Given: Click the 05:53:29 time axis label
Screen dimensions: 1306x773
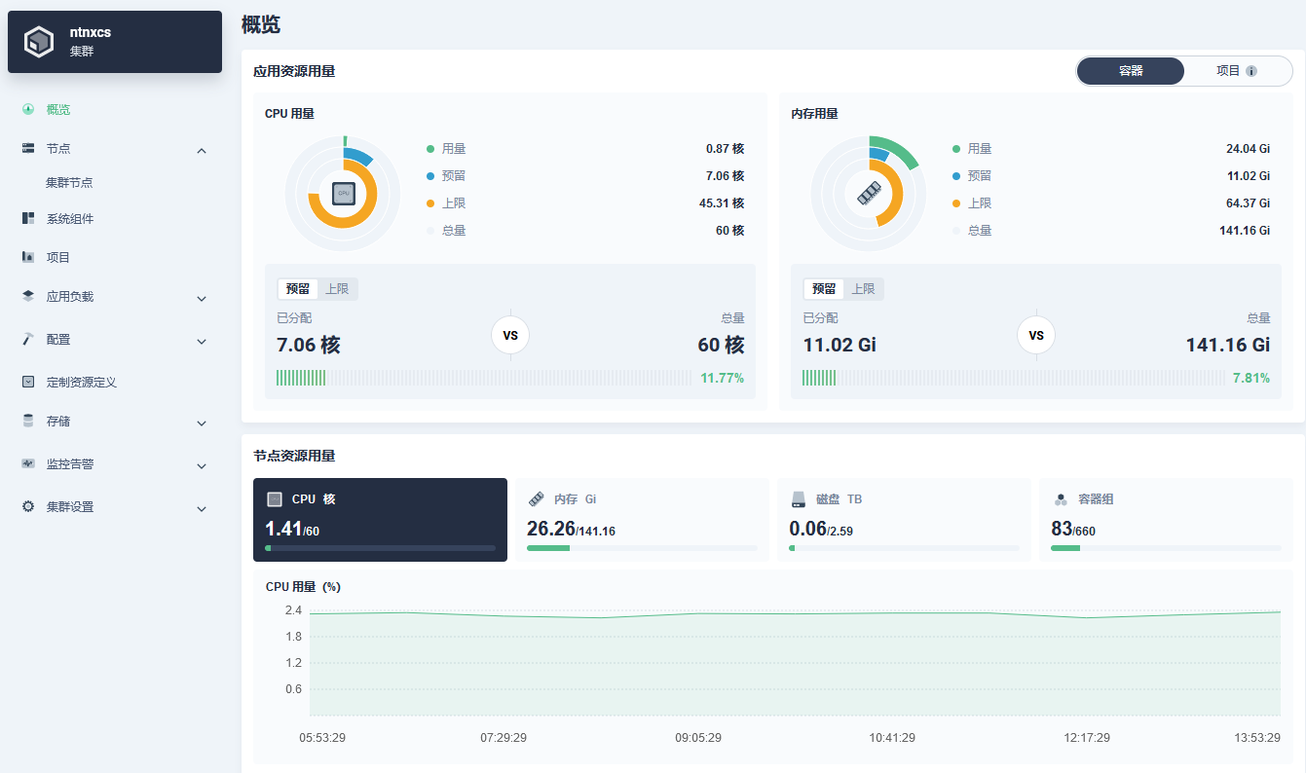Looking at the screenshot, I should [x=322, y=738].
